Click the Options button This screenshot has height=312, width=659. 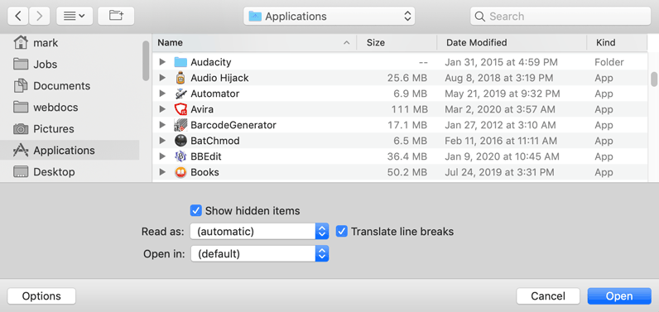pos(41,296)
